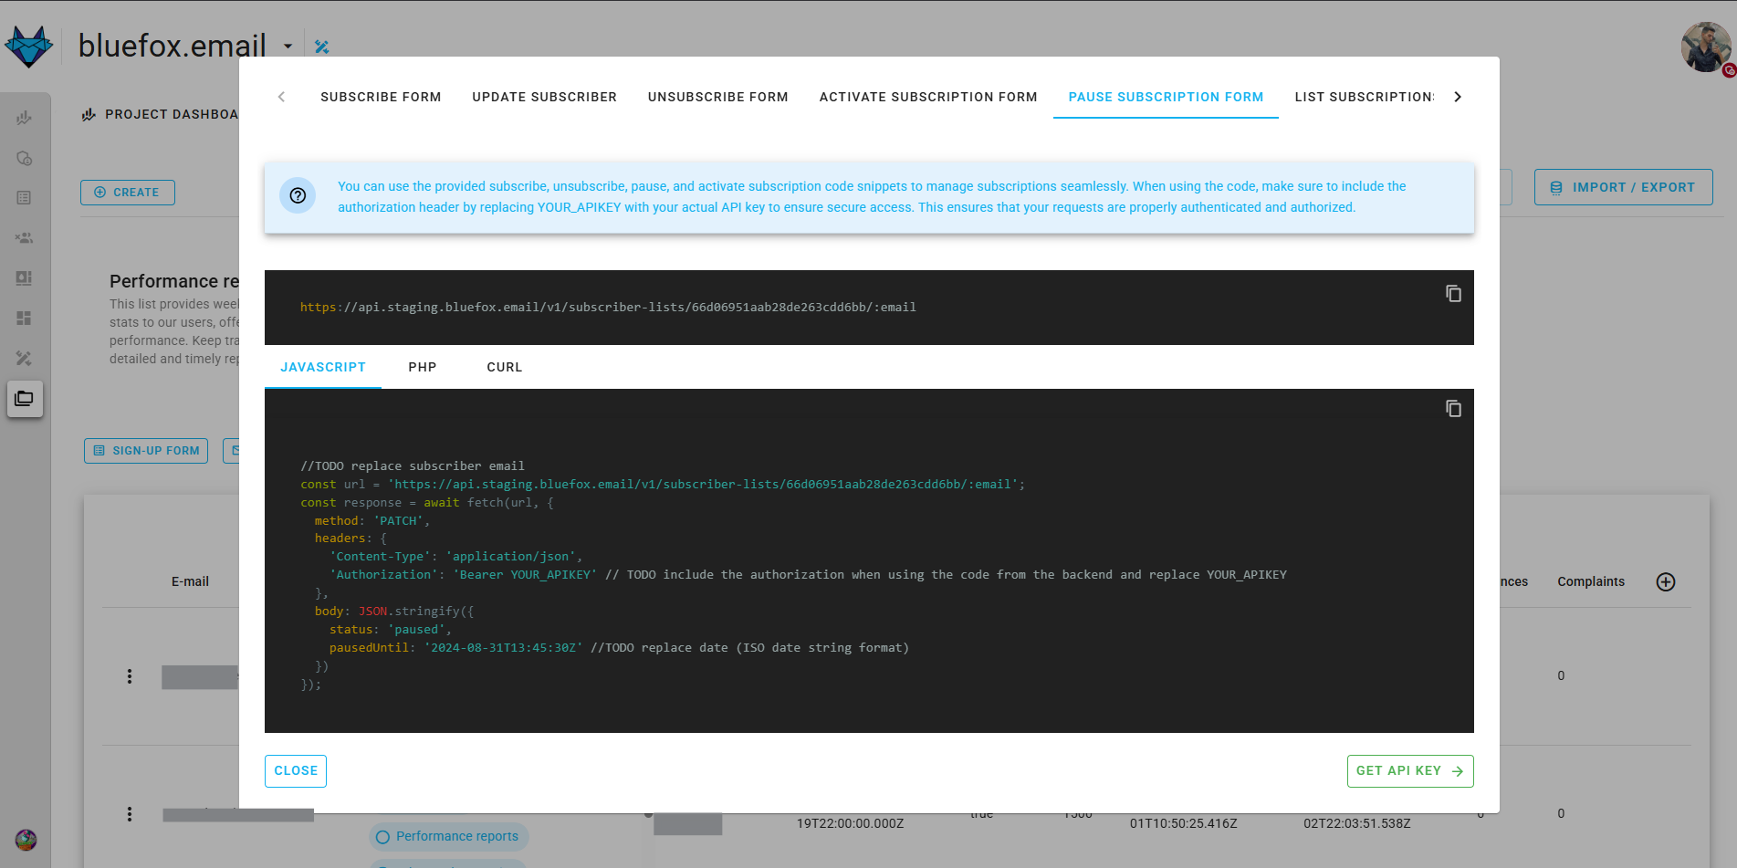Open the Subscribe Form tab

coord(381,97)
